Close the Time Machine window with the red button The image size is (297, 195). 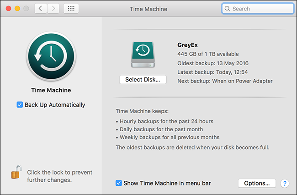[x=8, y=9]
